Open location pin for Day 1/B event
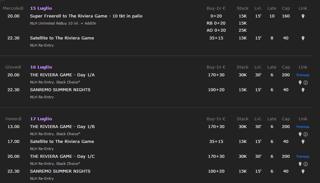The image size is (320, 183). (300, 134)
